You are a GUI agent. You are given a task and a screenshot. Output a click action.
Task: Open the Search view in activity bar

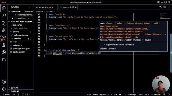pyautogui.click(x=4, y=15)
